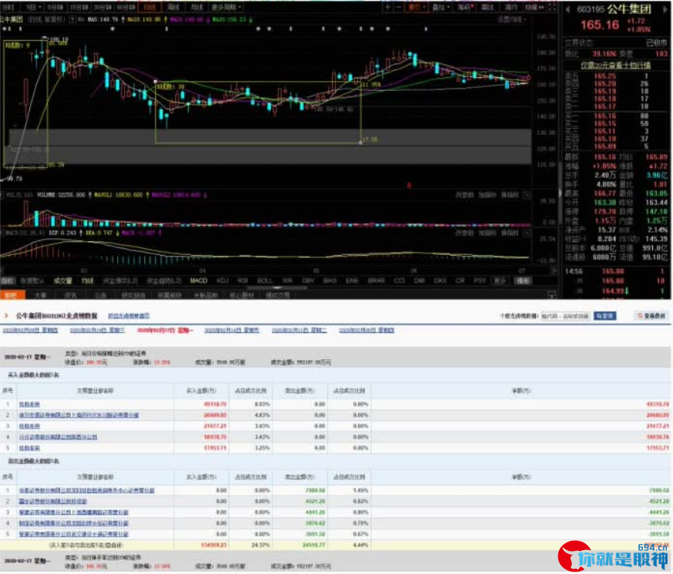
Task: Click 换指标 on the volume panel
Action: point(510,195)
